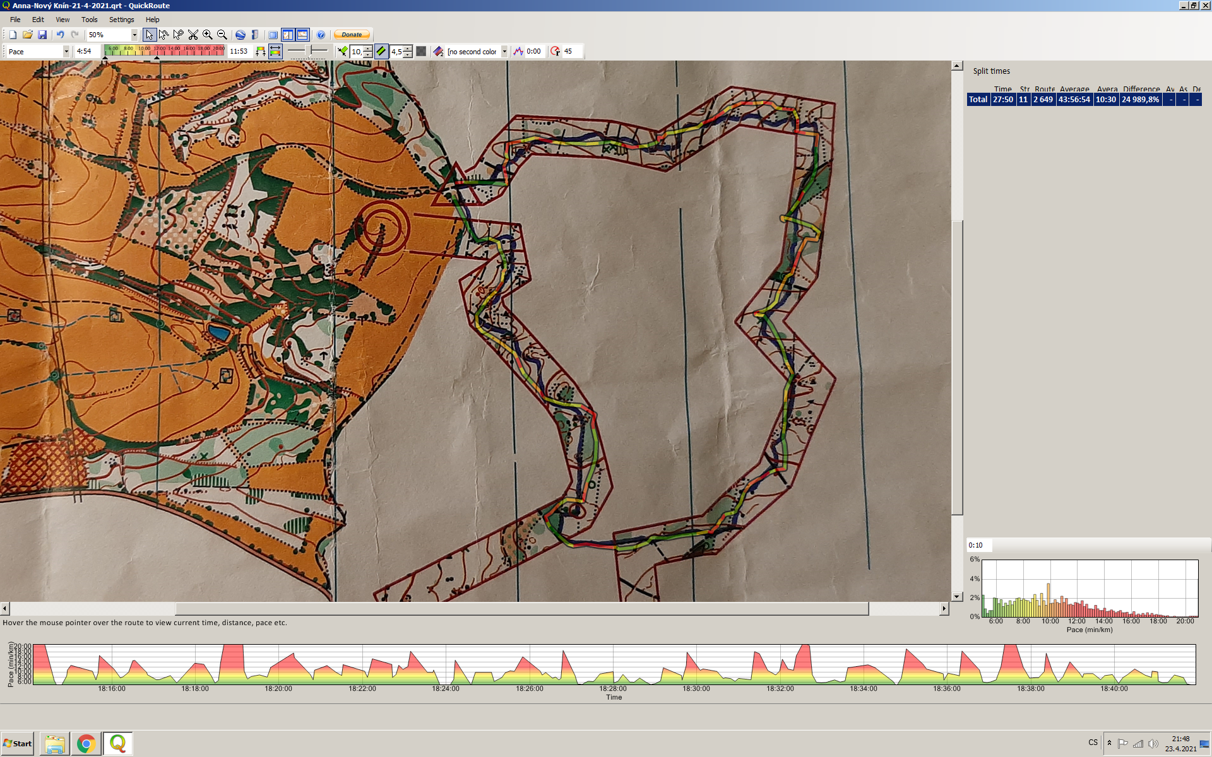Increase mask width 4,5 stepper
The height and width of the screenshot is (757, 1212).
[408, 49]
